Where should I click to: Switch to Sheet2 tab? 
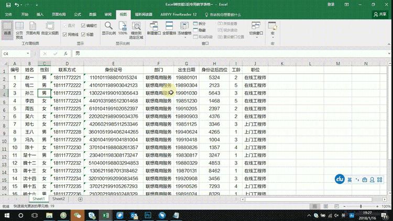click(x=58, y=198)
